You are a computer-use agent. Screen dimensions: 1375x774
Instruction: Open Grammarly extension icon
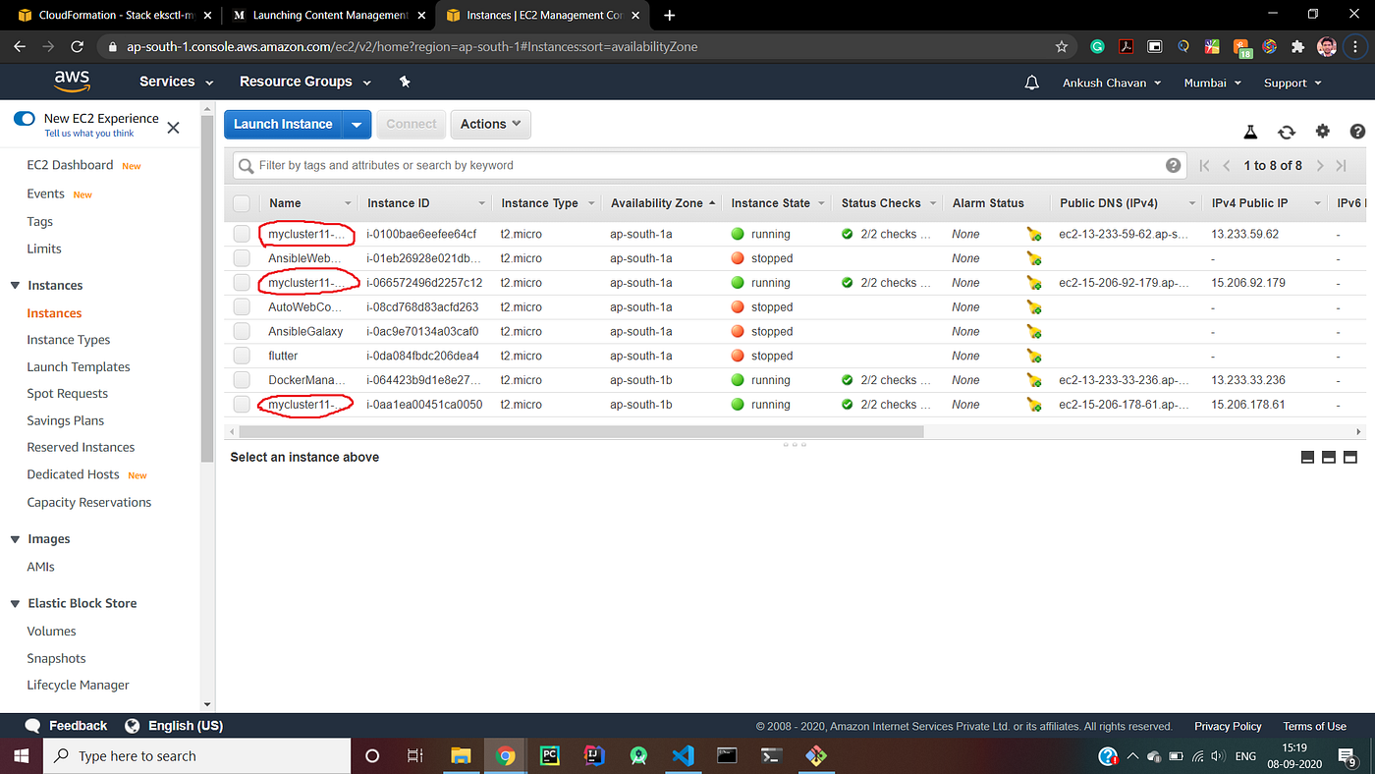click(x=1098, y=46)
